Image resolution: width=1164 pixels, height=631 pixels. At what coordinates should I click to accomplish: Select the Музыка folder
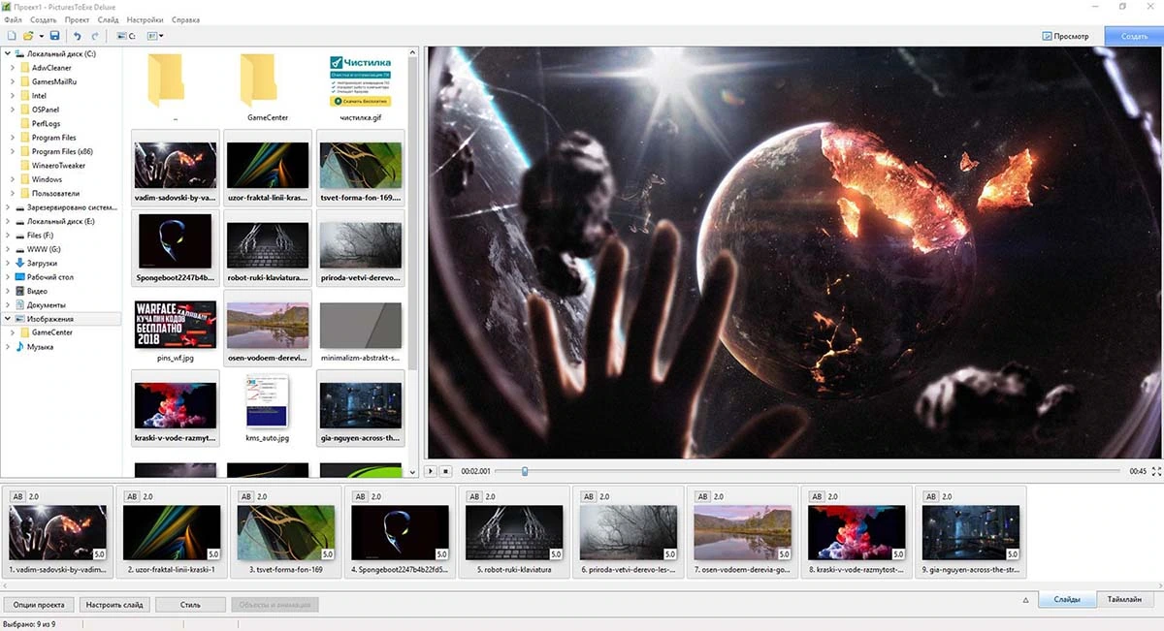tap(40, 347)
